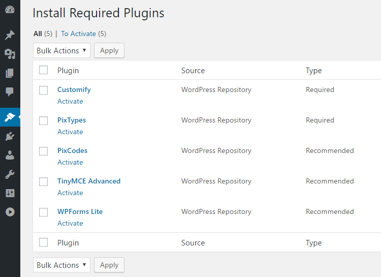Screen dimensions: 381x277
Task: Activate the Customify plugin
Action: coord(70,101)
